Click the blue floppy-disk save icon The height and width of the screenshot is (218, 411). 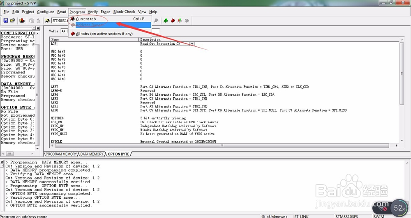5,21
